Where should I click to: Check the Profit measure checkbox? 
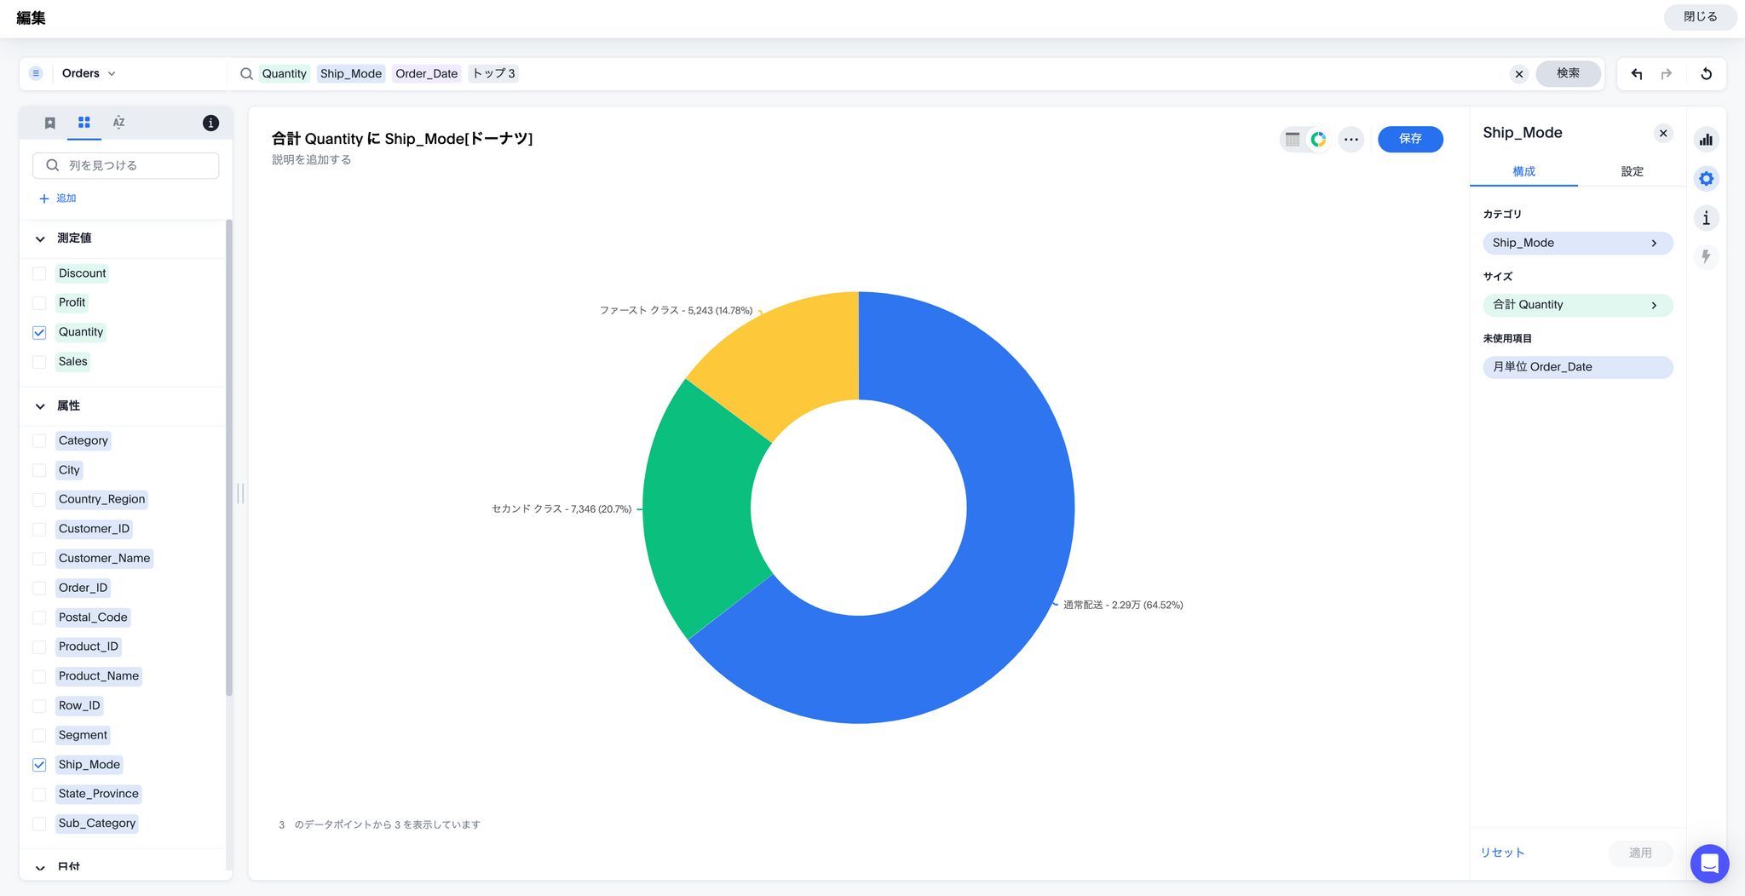39,303
